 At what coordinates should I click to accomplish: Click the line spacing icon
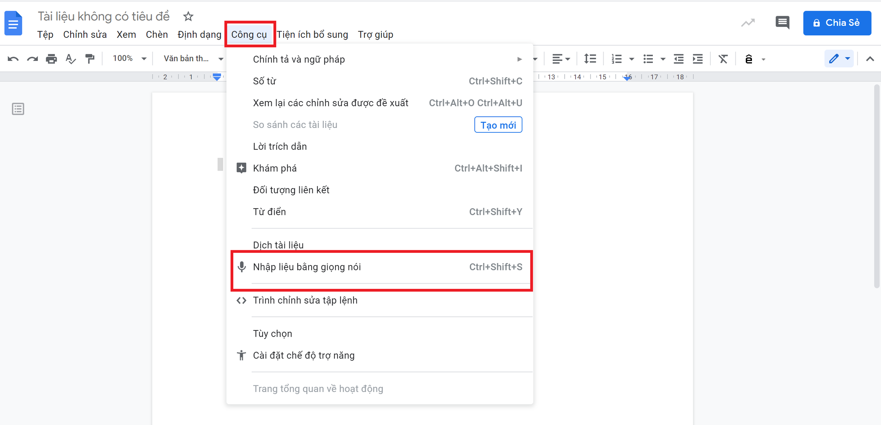point(589,58)
